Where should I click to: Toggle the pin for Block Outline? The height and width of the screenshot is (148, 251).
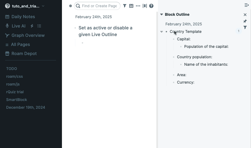pos(245,21)
